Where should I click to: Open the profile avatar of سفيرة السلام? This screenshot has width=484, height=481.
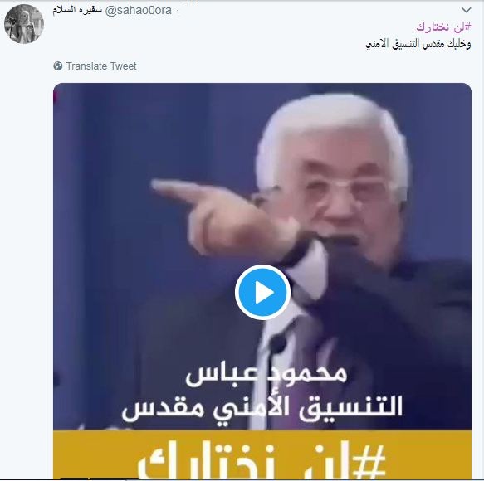pyautogui.click(x=24, y=24)
